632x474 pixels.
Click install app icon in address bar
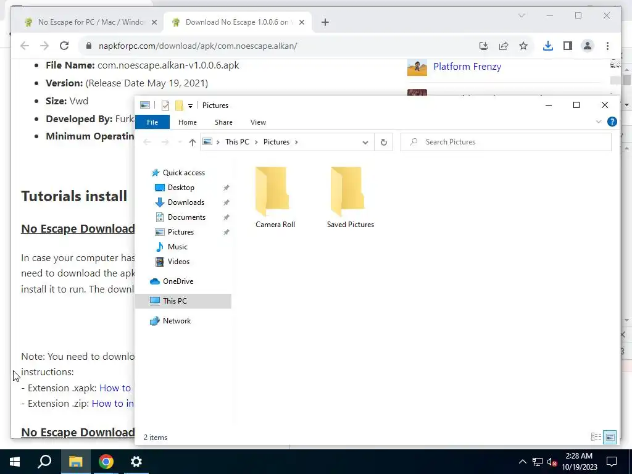click(484, 46)
